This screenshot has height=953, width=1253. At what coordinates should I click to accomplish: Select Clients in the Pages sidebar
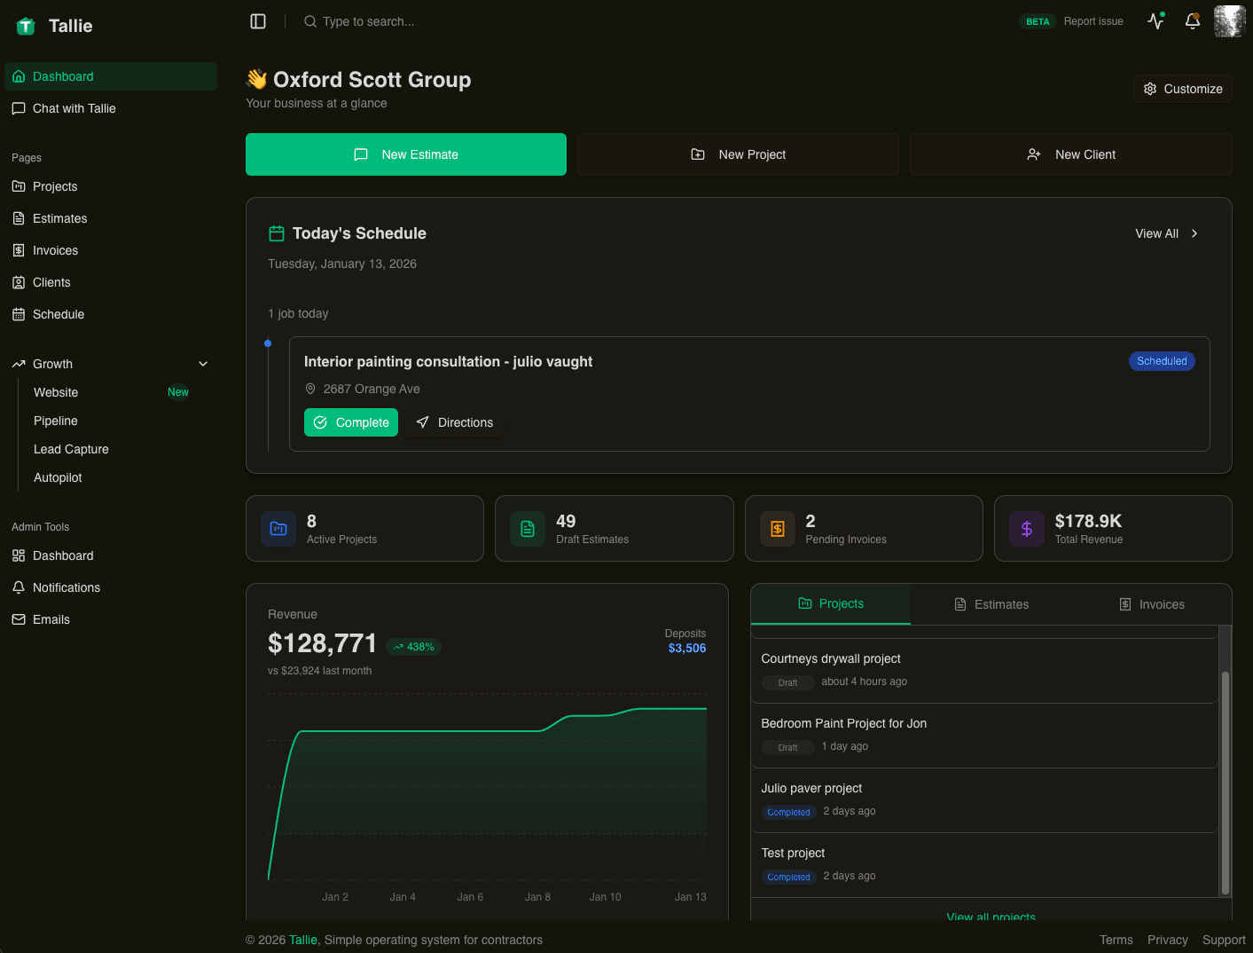pyautogui.click(x=51, y=282)
